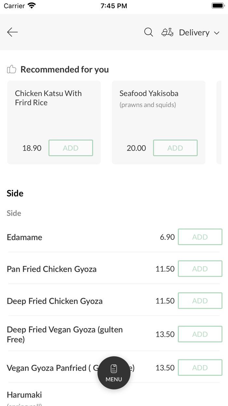Tap the delivery scooter icon

[167, 32]
